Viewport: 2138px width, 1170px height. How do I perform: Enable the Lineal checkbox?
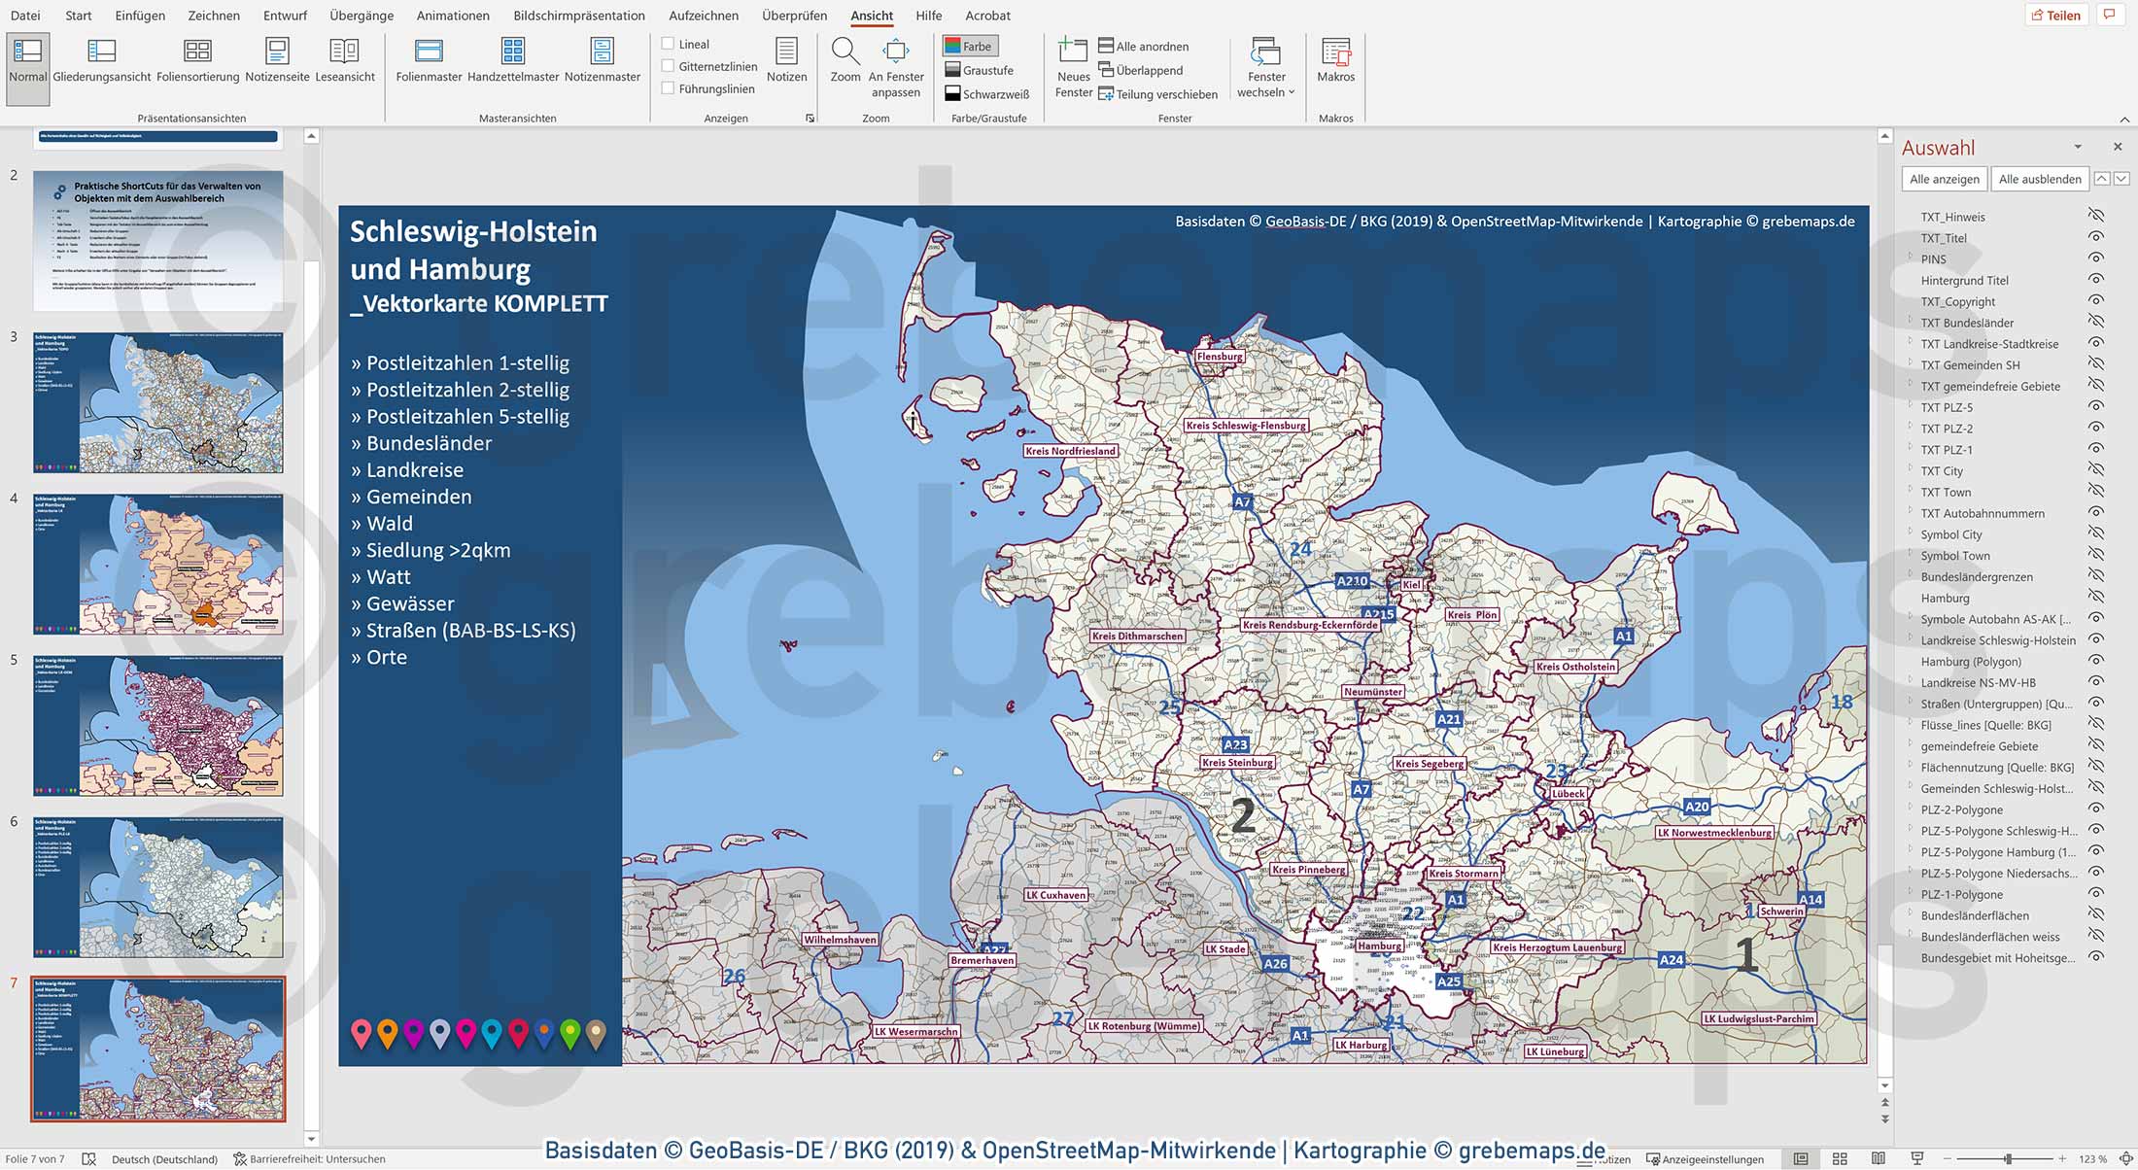click(668, 44)
